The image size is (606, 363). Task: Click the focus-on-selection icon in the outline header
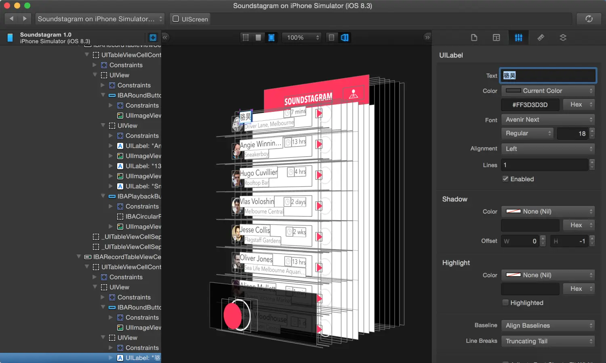[153, 38]
